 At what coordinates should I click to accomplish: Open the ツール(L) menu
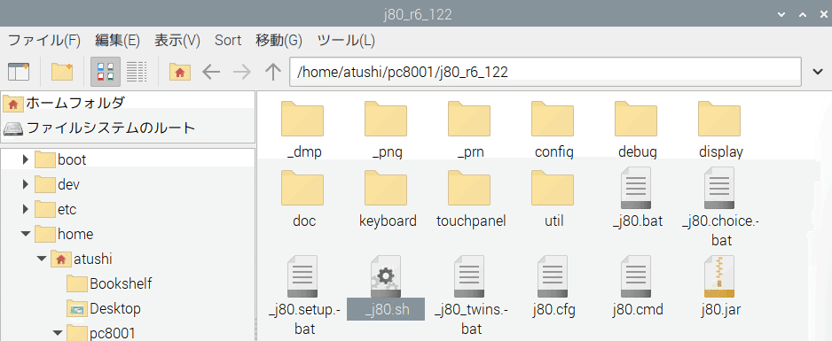click(346, 40)
